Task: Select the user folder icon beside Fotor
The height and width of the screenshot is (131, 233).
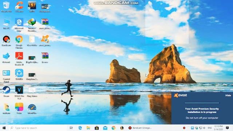Action: (6, 108)
